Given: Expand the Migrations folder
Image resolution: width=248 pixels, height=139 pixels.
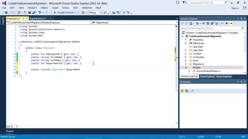Looking at the screenshot, I should click(x=186, y=64).
